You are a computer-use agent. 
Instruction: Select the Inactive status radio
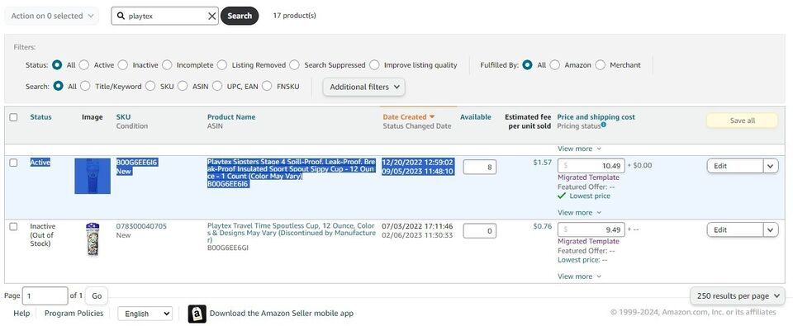pyautogui.click(x=123, y=64)
